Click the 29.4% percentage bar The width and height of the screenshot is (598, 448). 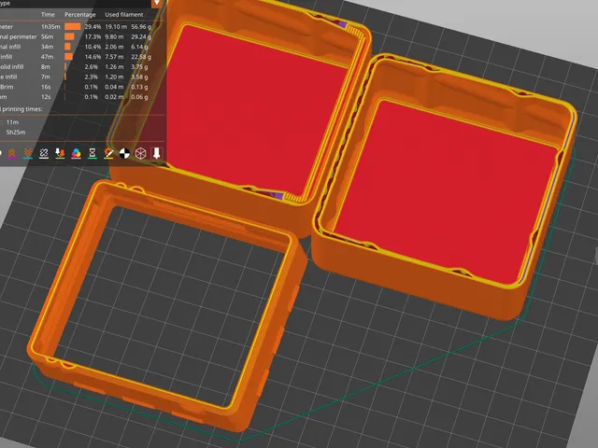tap(73, 27)
